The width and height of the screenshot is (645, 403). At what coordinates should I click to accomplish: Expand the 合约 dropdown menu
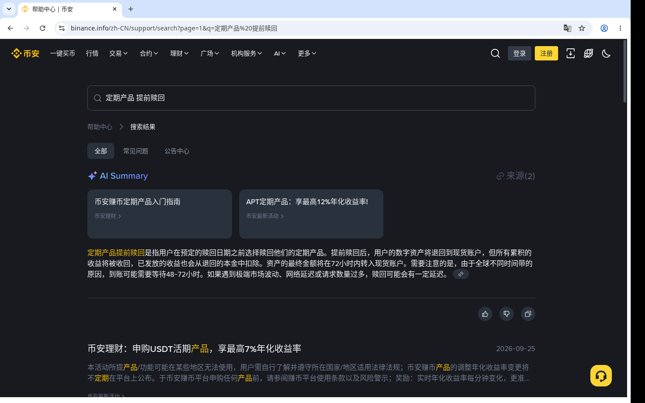(149, 53)
